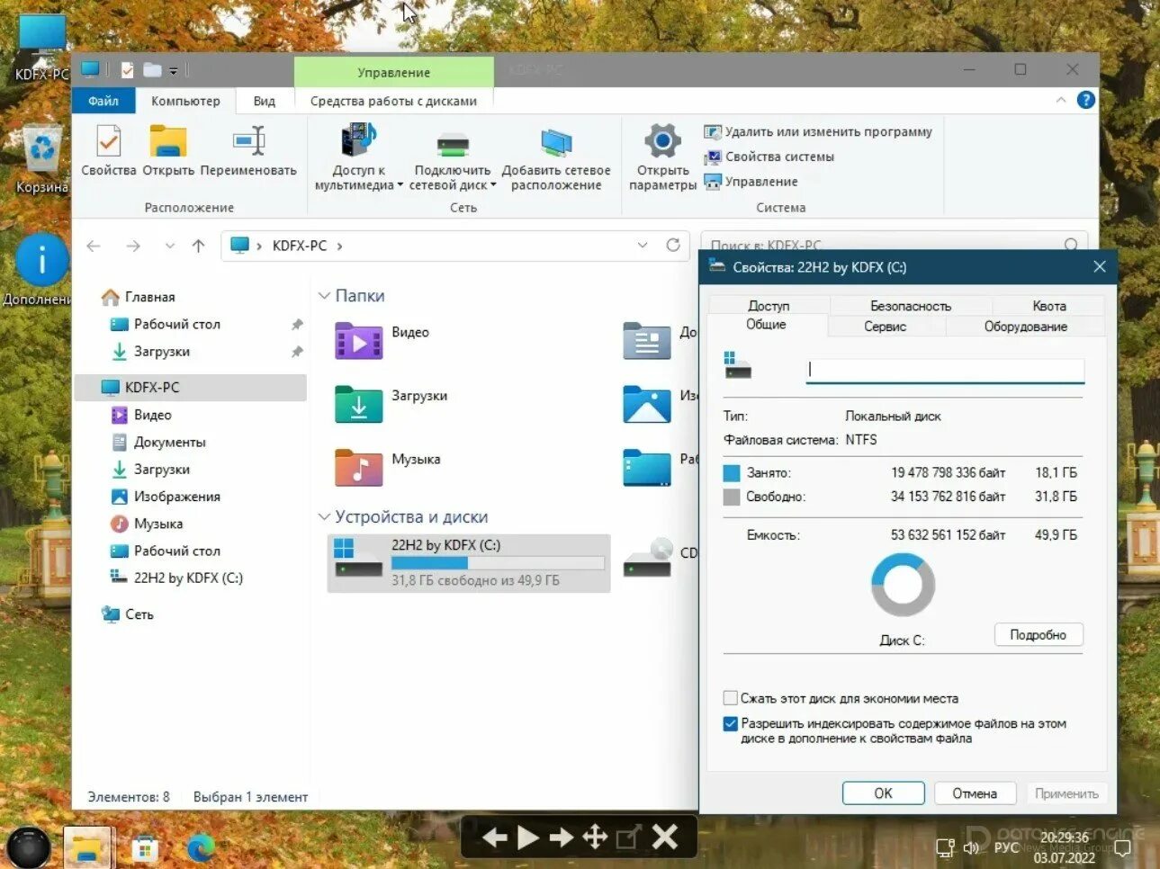
Task: Open quick access toolbar customize dropdown
Action: pos(174,70)
